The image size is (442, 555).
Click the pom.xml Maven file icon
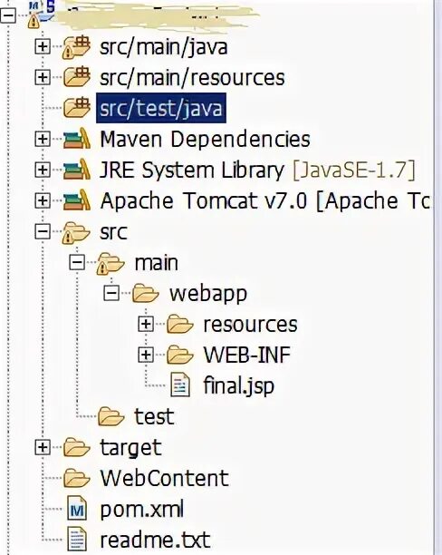[77, 510]
